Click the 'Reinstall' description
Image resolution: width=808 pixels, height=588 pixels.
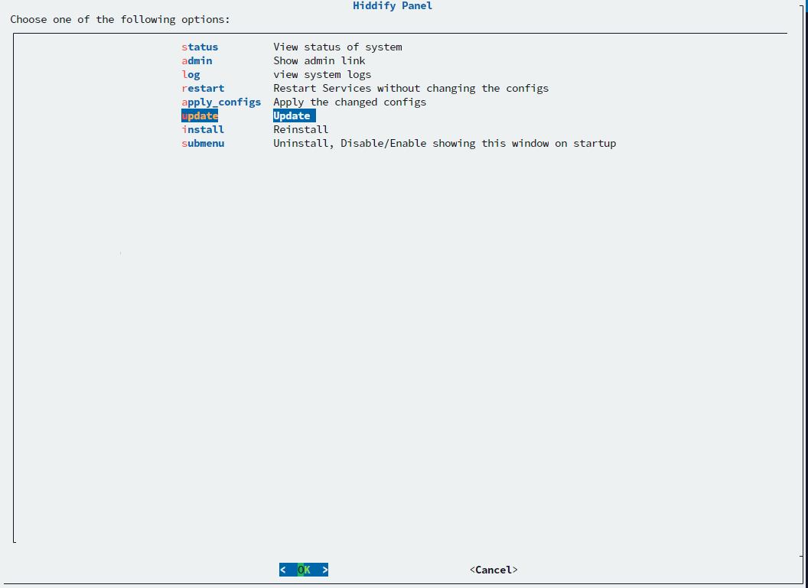click(301, 129)
